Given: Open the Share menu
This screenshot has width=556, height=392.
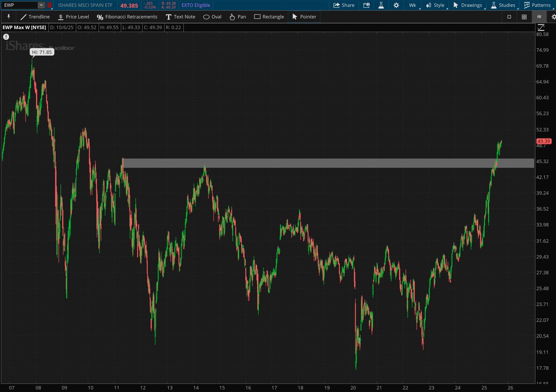Looking at the screenshot, I should click(x=344, y=5).
